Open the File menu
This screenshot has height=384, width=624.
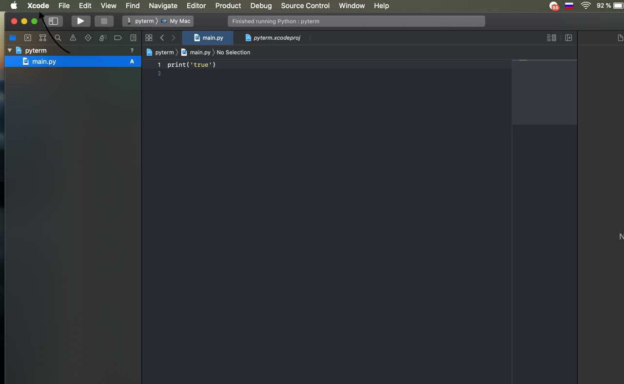pos(64,5)
